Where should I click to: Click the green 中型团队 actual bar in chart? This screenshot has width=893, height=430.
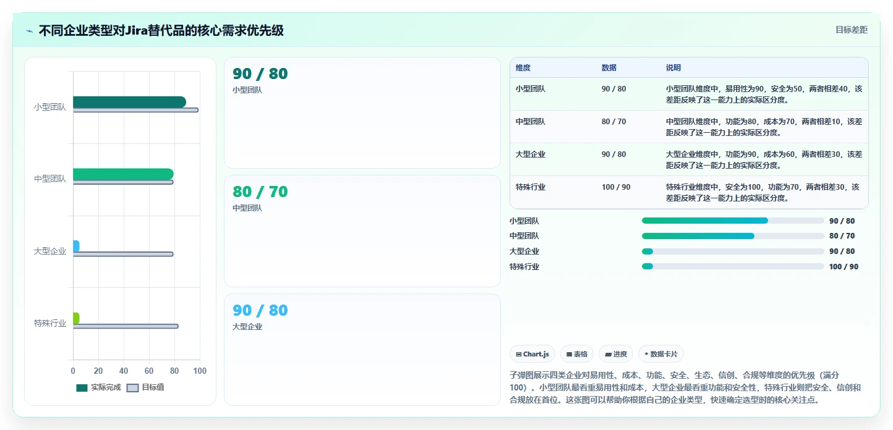pos(123,174)
